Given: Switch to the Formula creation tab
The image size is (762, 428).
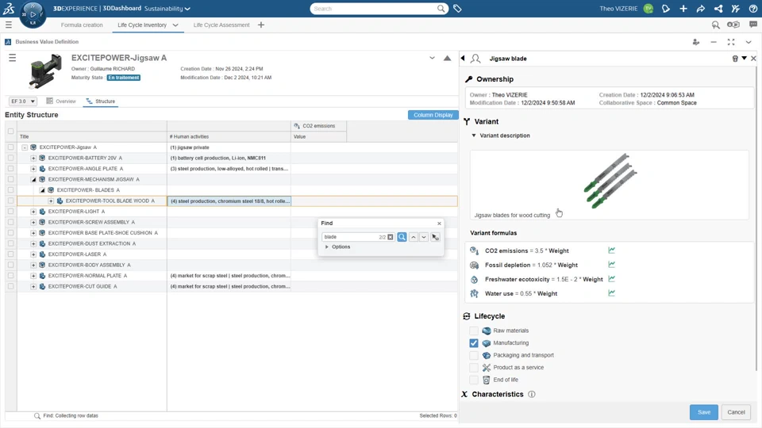Looking at the screenshot, I should (x=82, y=25).
